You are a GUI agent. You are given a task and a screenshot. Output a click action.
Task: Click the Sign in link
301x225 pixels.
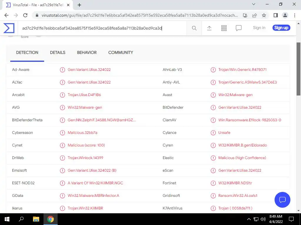[259, 28]
